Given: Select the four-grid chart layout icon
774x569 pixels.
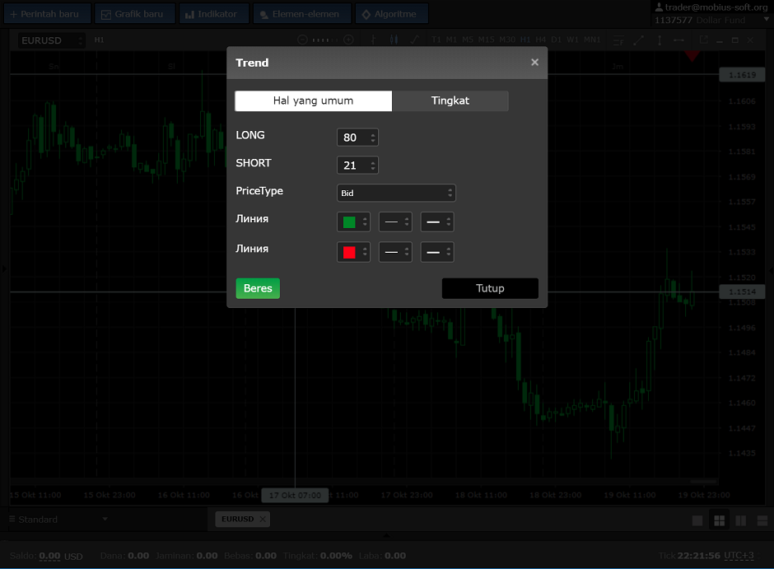Looking at the screenshot, I should click(x=719, y=520).
